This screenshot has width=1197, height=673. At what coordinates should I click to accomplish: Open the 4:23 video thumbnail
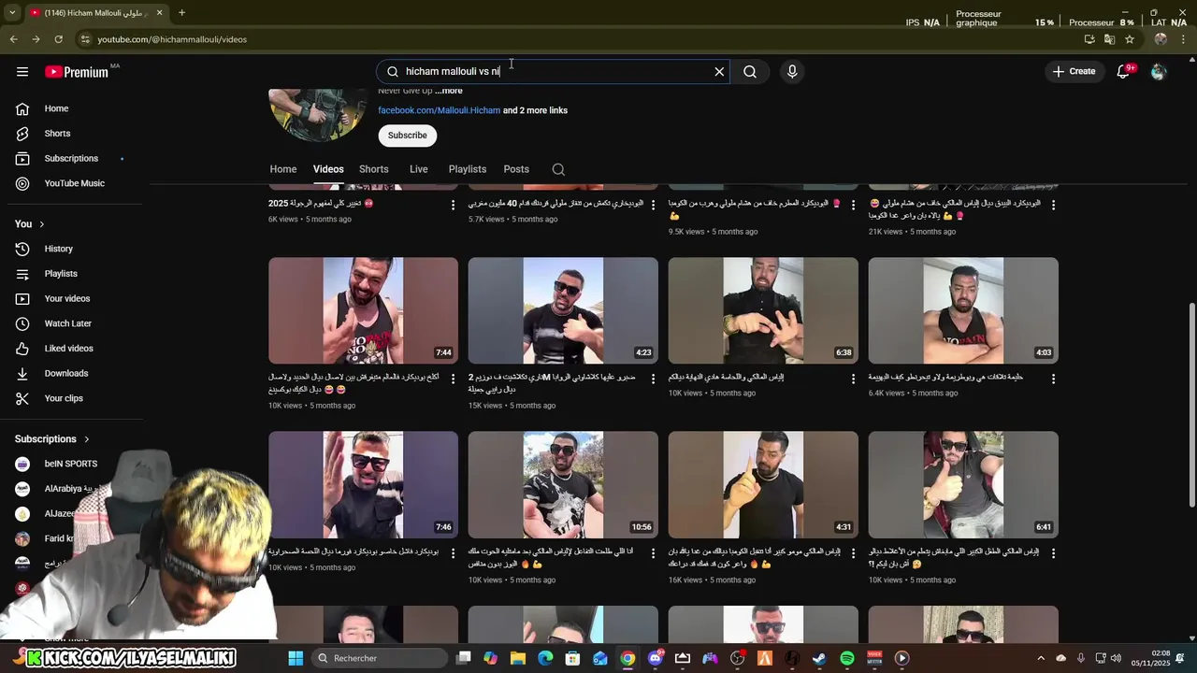(563, 310)
